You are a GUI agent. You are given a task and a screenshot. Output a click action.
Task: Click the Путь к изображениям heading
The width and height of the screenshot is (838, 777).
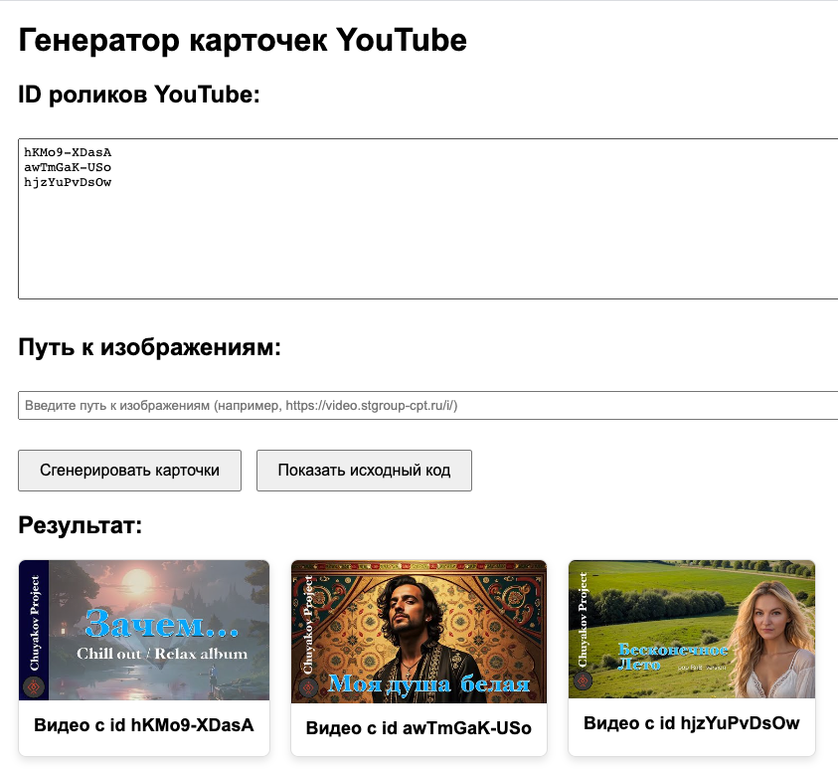[150, 347]
